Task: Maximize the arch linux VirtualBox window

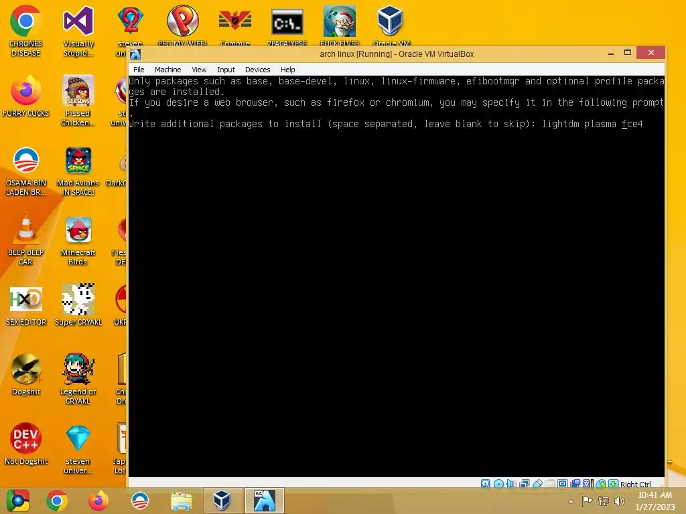Action: click(x=627, y=53)
